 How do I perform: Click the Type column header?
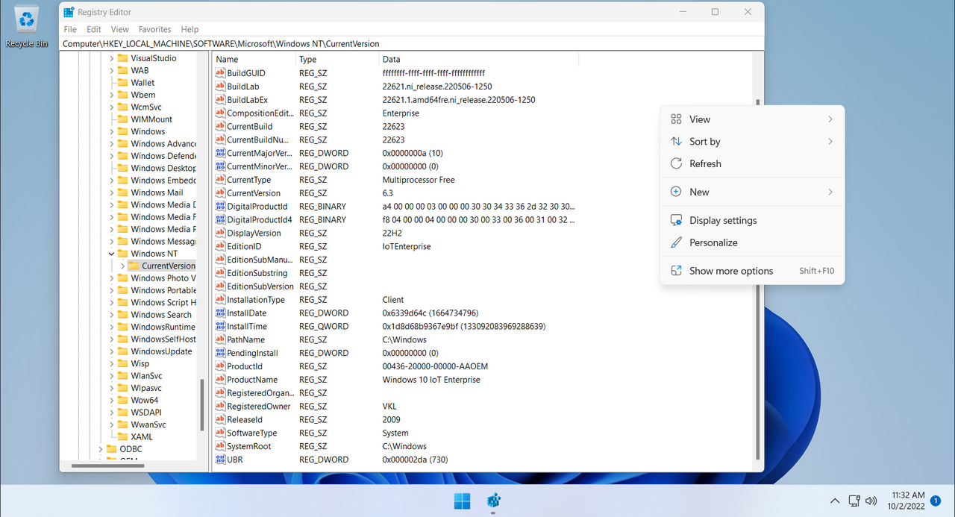[338, 60]
